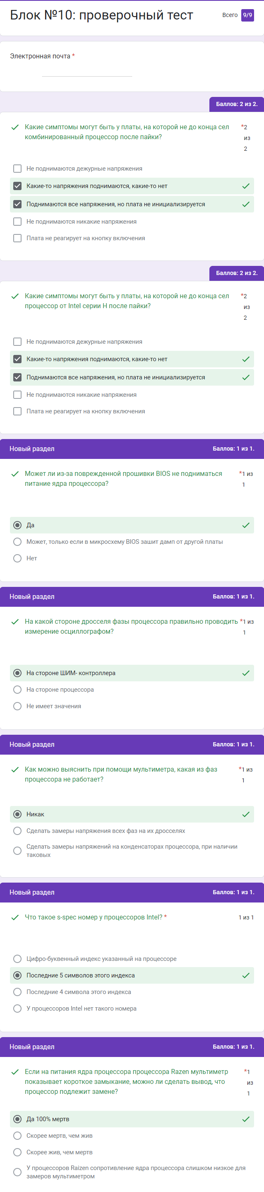Select the "Нет" radio option
The height and width of the screenshot is (1192, 264).
17,559
